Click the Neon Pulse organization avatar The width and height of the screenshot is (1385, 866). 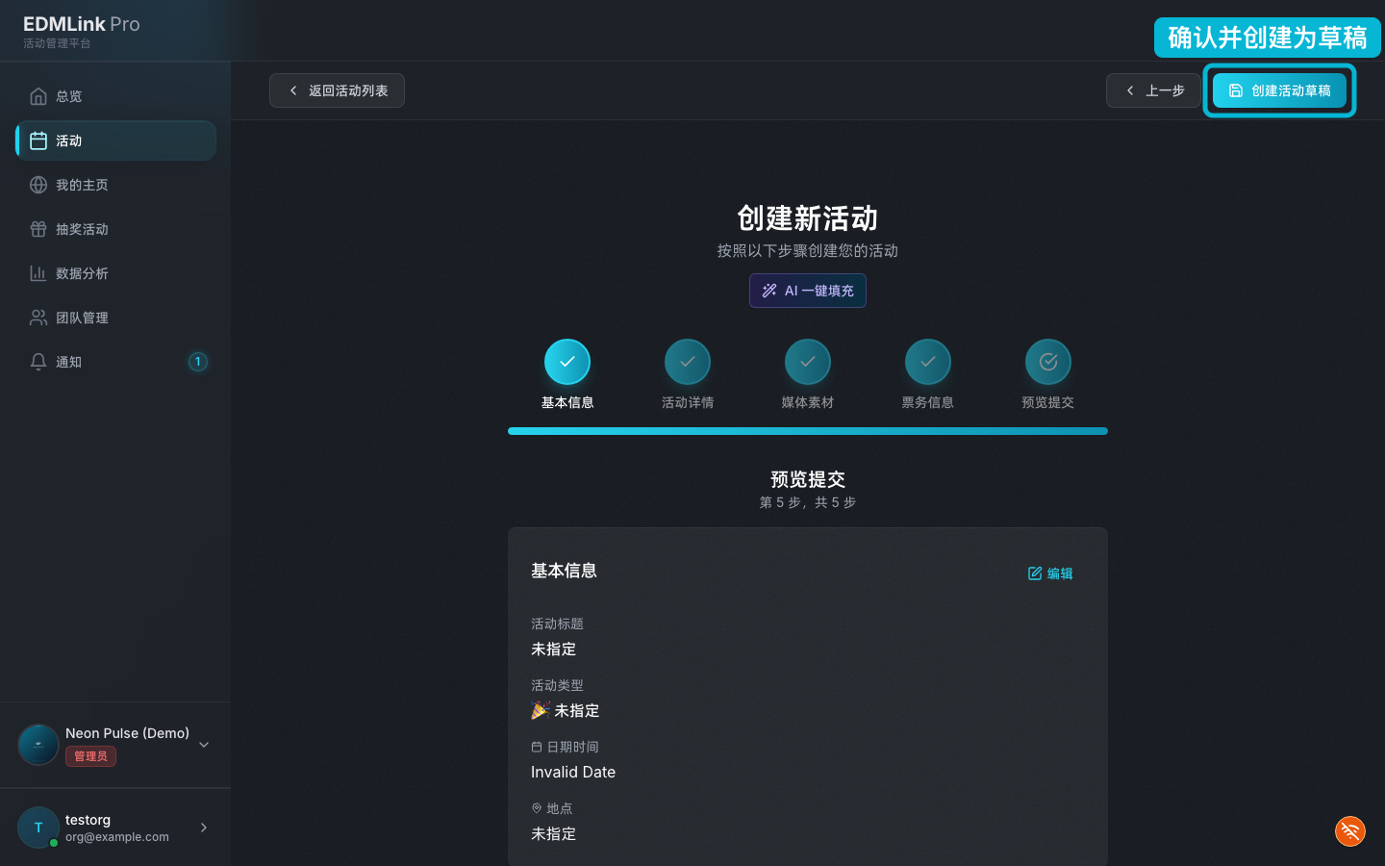point(38,745)
